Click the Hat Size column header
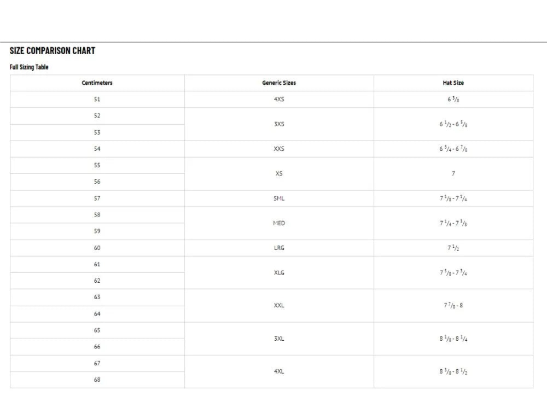 (x=453, y=83)
